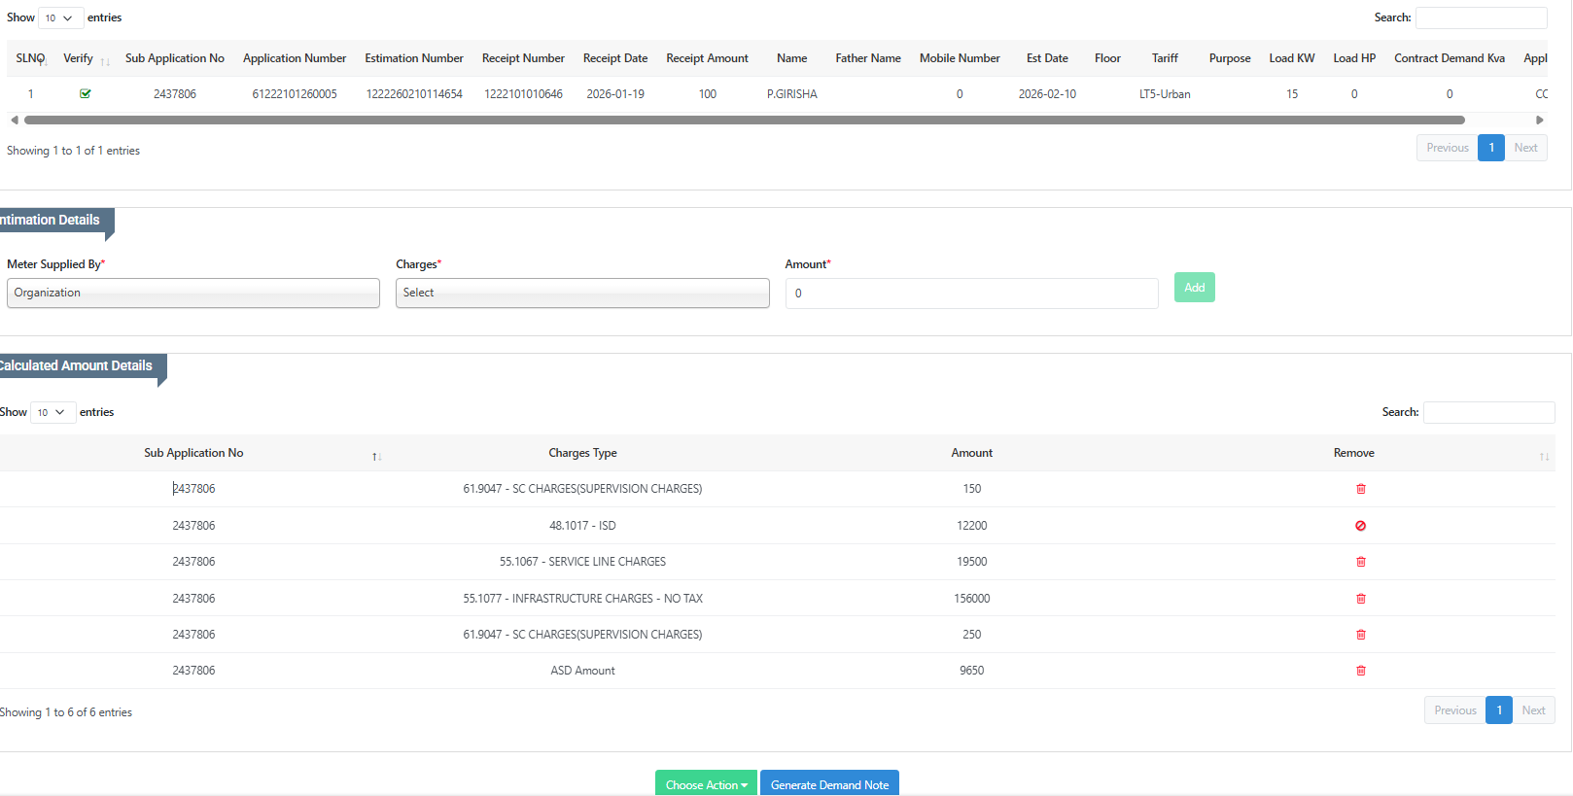Sort using the Remove column sort arrows
The height and width of the screenshot is (796, 1573).
(1543, 456)
